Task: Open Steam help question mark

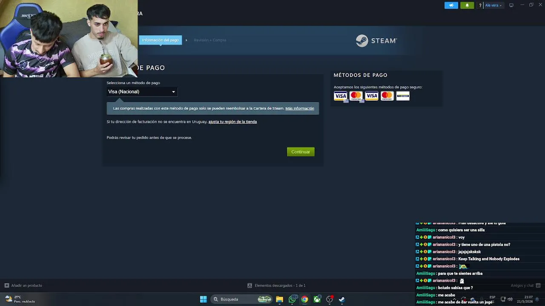Action: 480,6
